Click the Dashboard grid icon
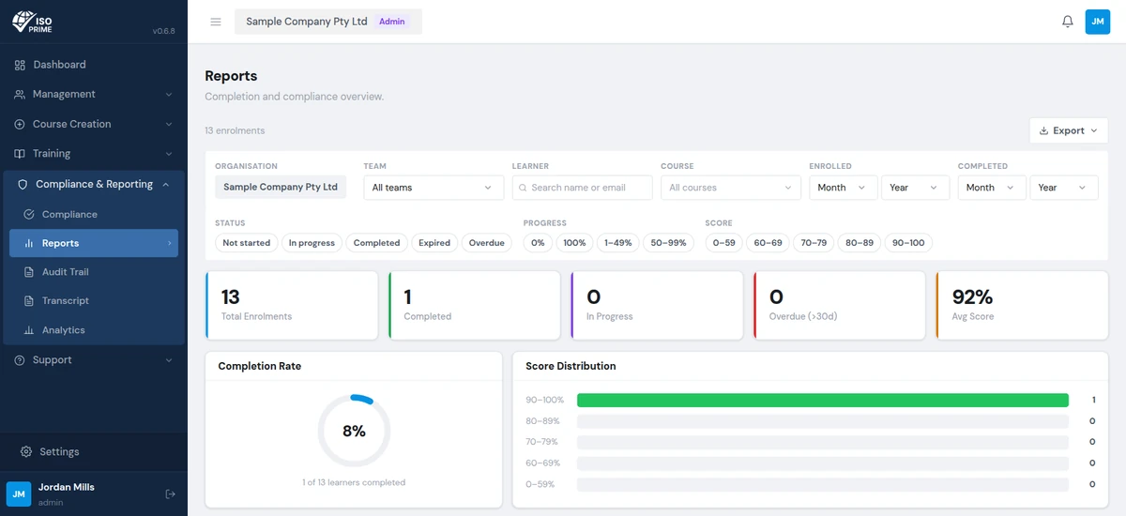Screen dimensions: 1126x516 tap(20, 65)
